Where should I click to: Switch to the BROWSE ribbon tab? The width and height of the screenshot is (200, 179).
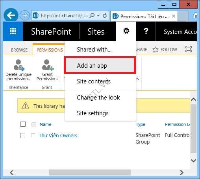click(19, 50)
